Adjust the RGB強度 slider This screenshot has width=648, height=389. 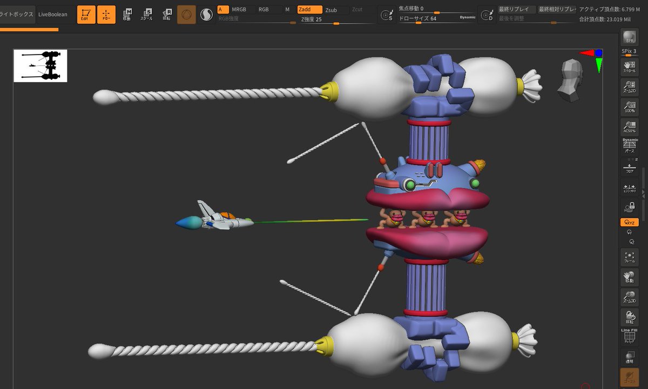[256, 19]
